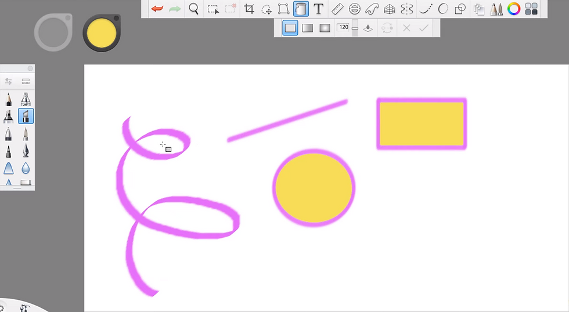Select the rectangular Selection tool
The image size is (569, 312).
tap(213, 9)
